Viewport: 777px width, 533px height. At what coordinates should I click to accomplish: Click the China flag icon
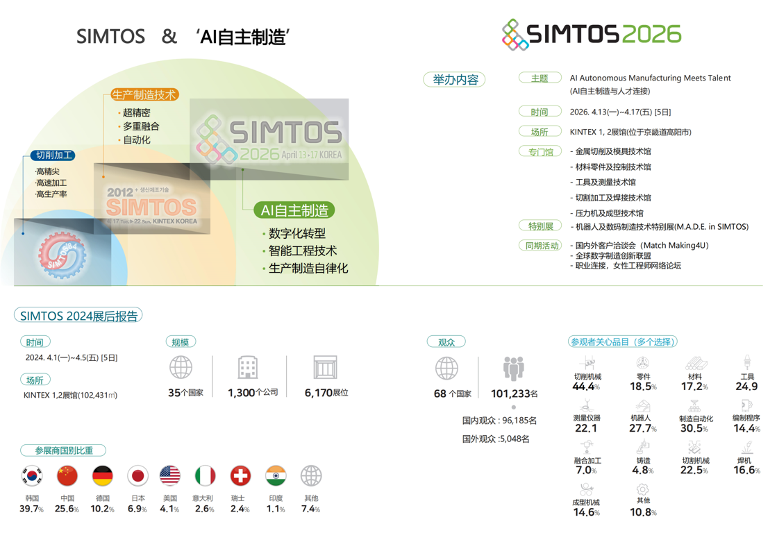[x=67, y=475]
